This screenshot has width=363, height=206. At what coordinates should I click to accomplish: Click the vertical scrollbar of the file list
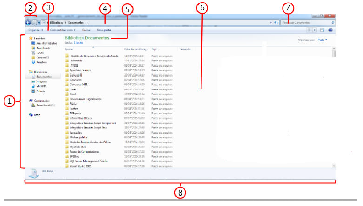[x=334, y=107]
